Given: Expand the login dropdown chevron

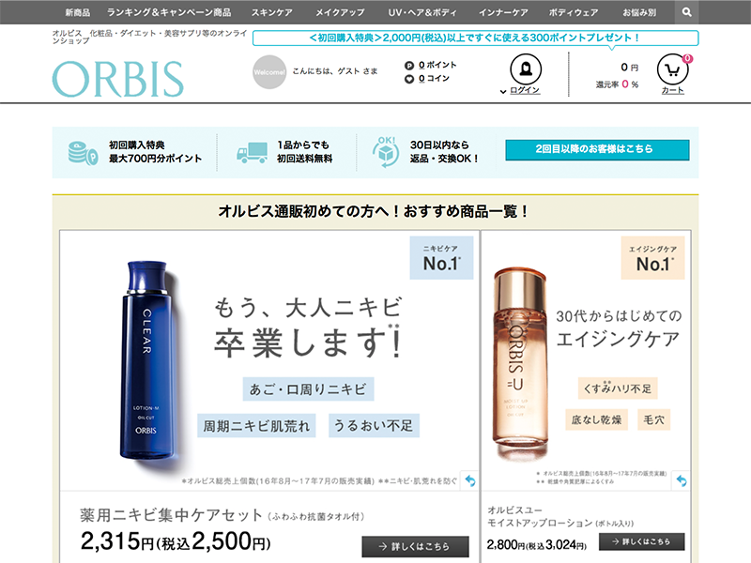Looking at the screenshot, I should [x=503, y=91].
